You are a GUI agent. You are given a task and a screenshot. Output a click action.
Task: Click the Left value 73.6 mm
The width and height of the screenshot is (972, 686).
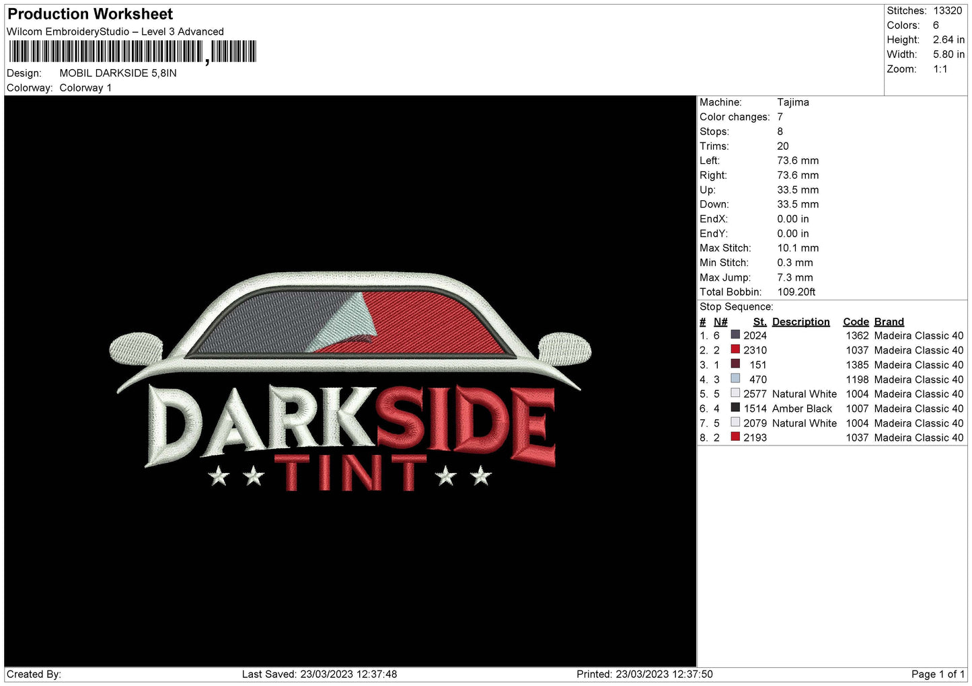pyautogui.click(x=798, y=161)
